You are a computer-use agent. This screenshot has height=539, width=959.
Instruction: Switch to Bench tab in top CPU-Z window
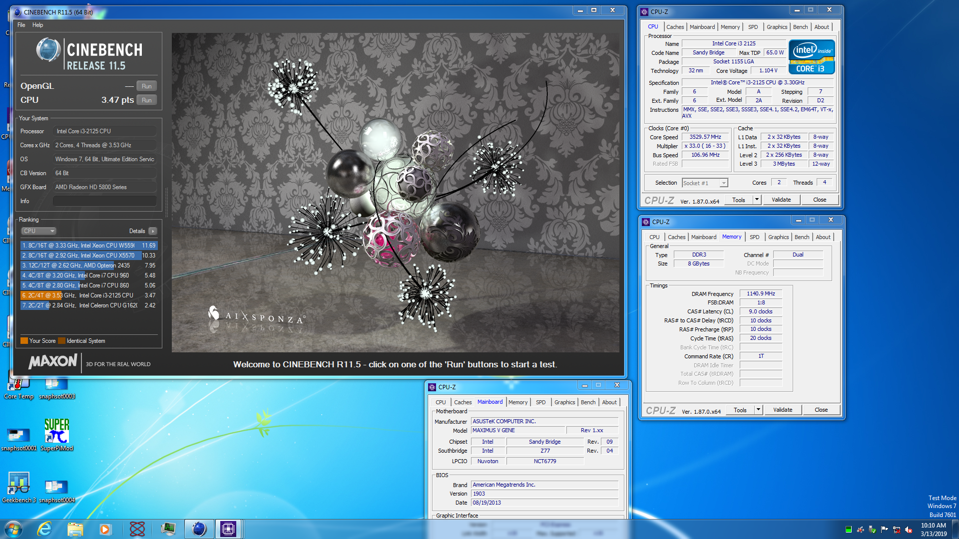[800, 27]
